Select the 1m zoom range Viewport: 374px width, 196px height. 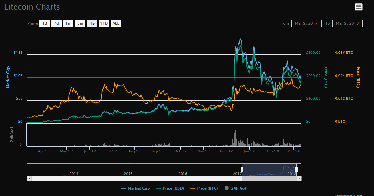(x=68, y=23)
